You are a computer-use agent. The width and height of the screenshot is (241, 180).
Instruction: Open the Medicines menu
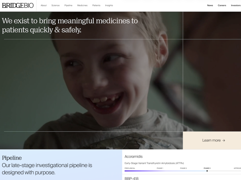[x=82, y=5]
